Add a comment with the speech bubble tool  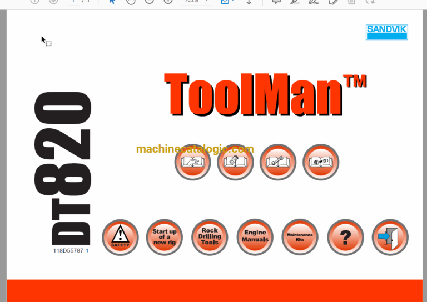(276, 2)
